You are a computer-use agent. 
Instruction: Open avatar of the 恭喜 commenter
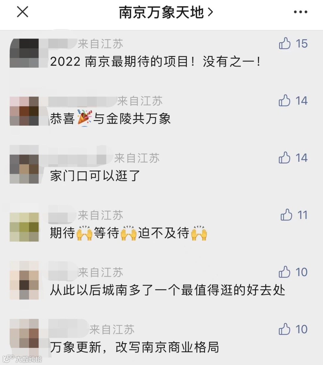click(x=24, y=111)
